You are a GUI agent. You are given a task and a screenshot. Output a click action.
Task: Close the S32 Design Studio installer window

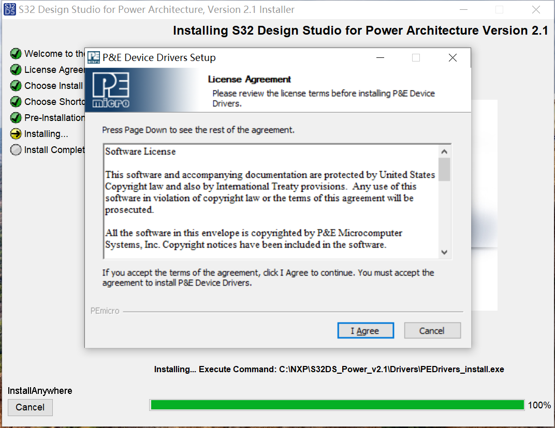click(x=536, y=9)
